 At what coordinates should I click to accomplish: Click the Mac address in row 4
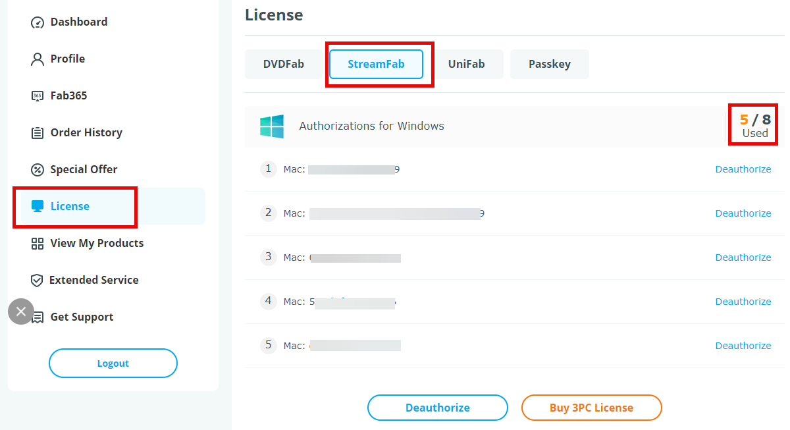pyautogui.click(x=340, y=302)
